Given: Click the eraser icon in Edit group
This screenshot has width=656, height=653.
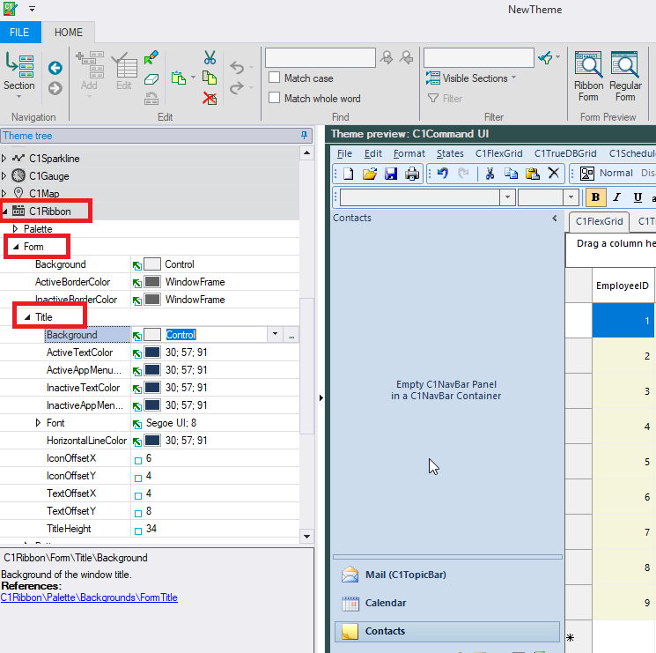Looking at the screenshot, I should pyautogui.click(x=151, y=78).
